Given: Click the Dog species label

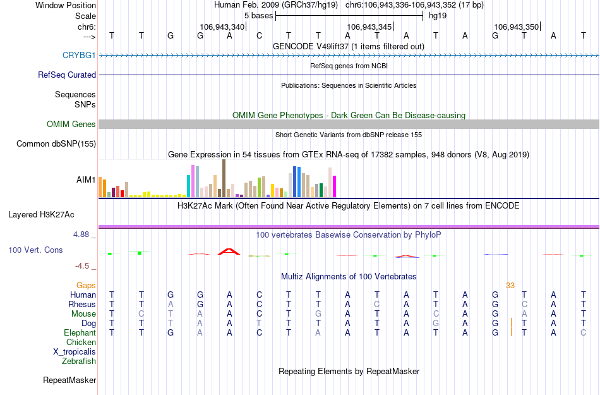Looking at the screenshot, I should [x=89, y=324].
